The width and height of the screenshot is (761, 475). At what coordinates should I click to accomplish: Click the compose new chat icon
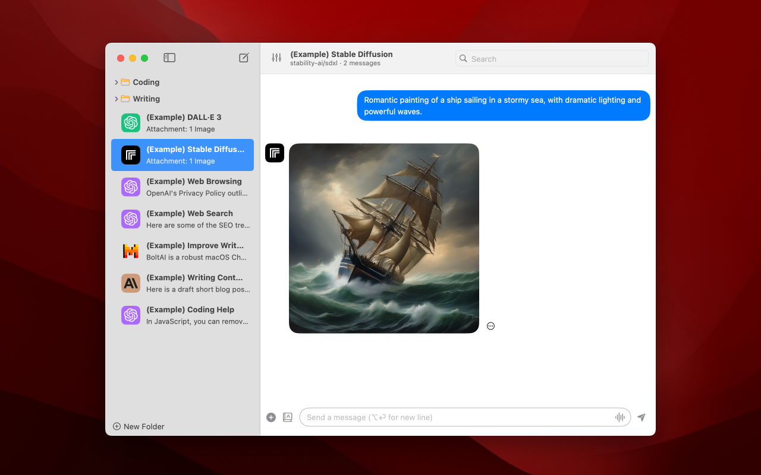tap(244, 58)
